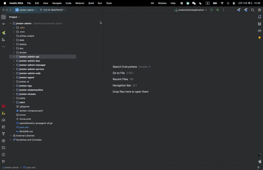Expand the kafka folder
Image resolution: width=263 pixels, height=170 pixels.
(x=14, y=98)
